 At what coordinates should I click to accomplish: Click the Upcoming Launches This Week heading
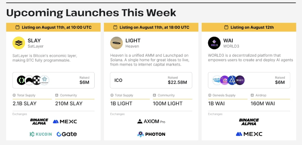coord(91,13)
